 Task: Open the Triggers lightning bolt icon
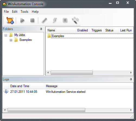coord(55,20)
